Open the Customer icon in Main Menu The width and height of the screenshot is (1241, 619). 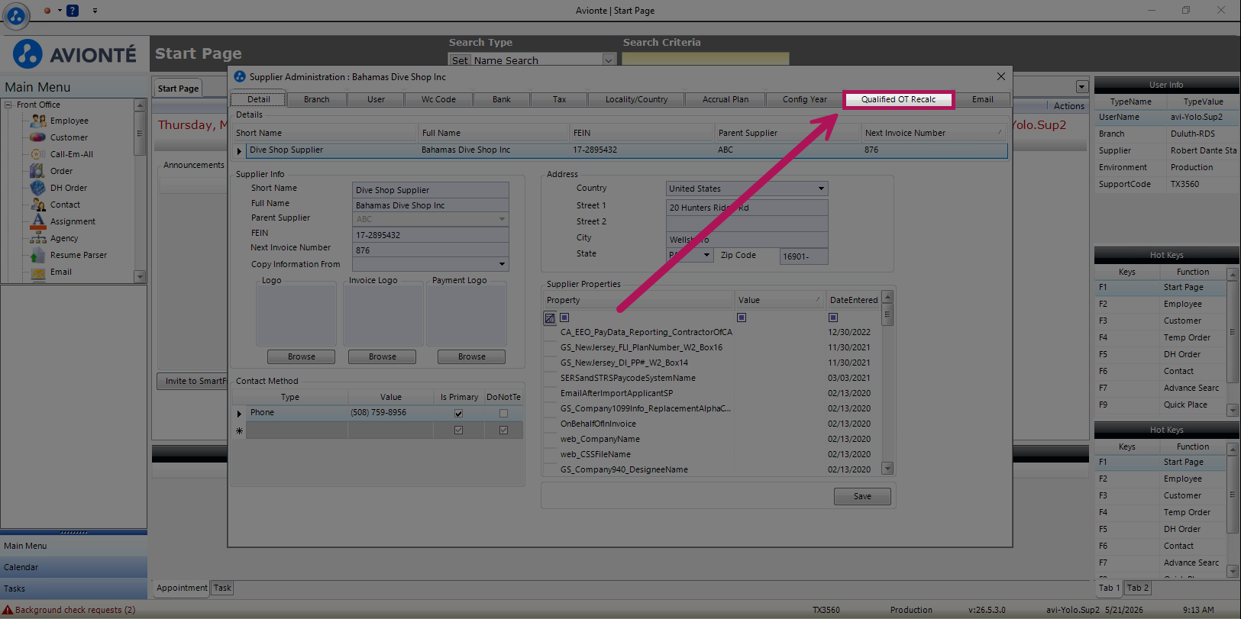tap(38, 137)
